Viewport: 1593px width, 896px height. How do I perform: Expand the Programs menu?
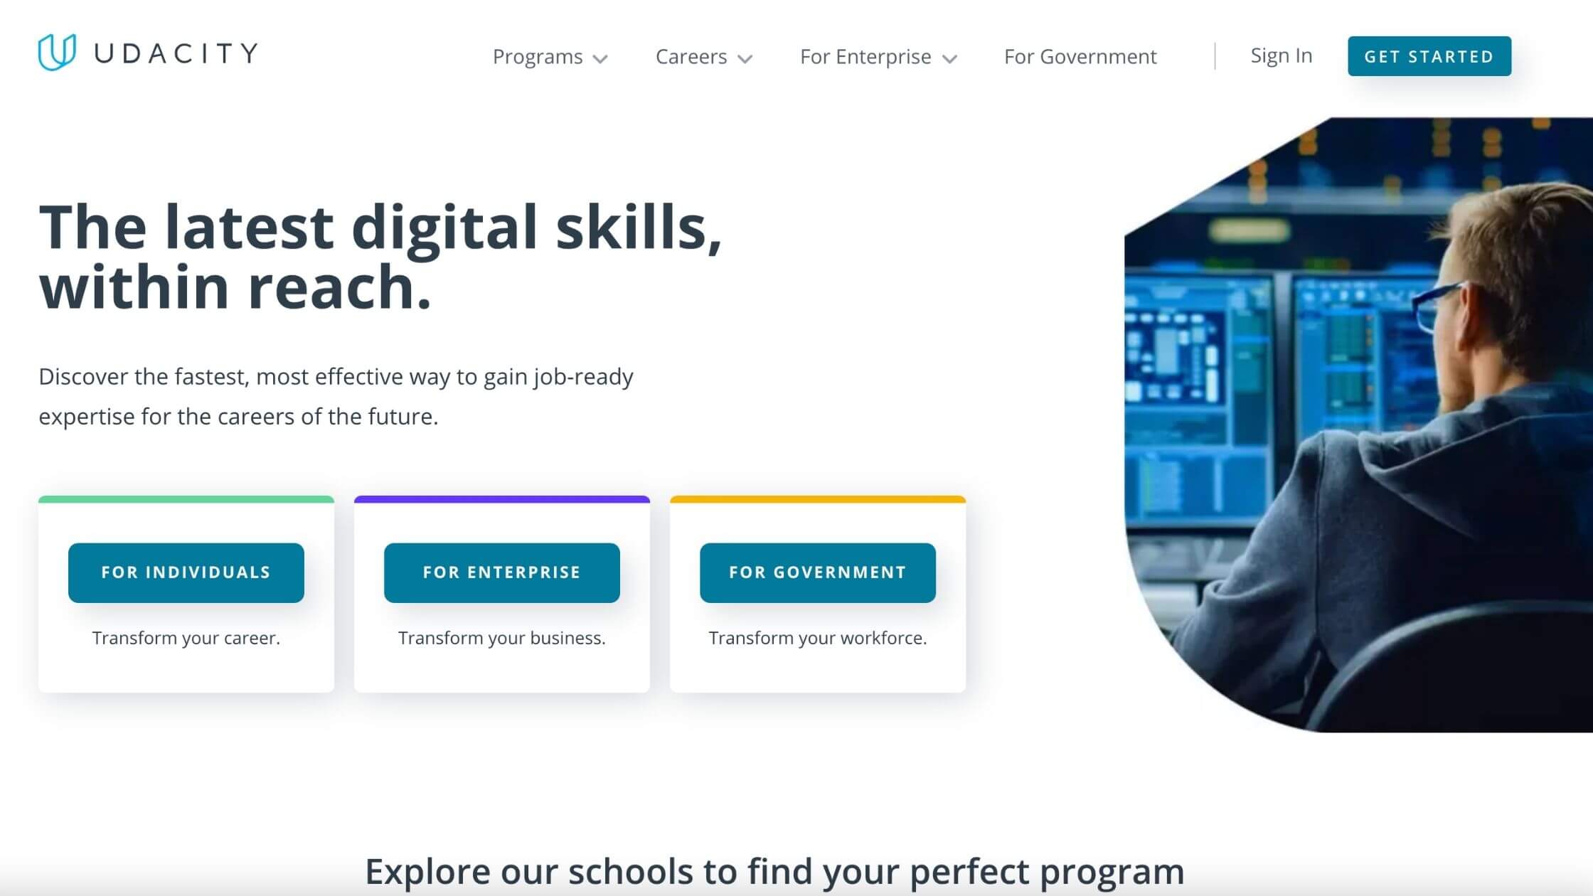[549, 55]
